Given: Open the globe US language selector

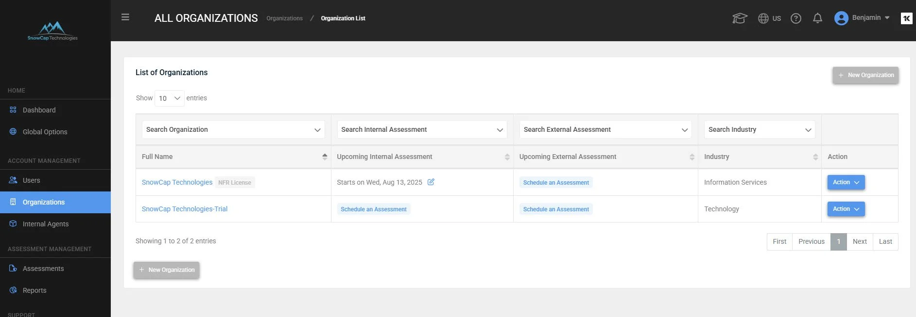Looking at the screenshot, I should pyautogui.click(x=769, y=18).
